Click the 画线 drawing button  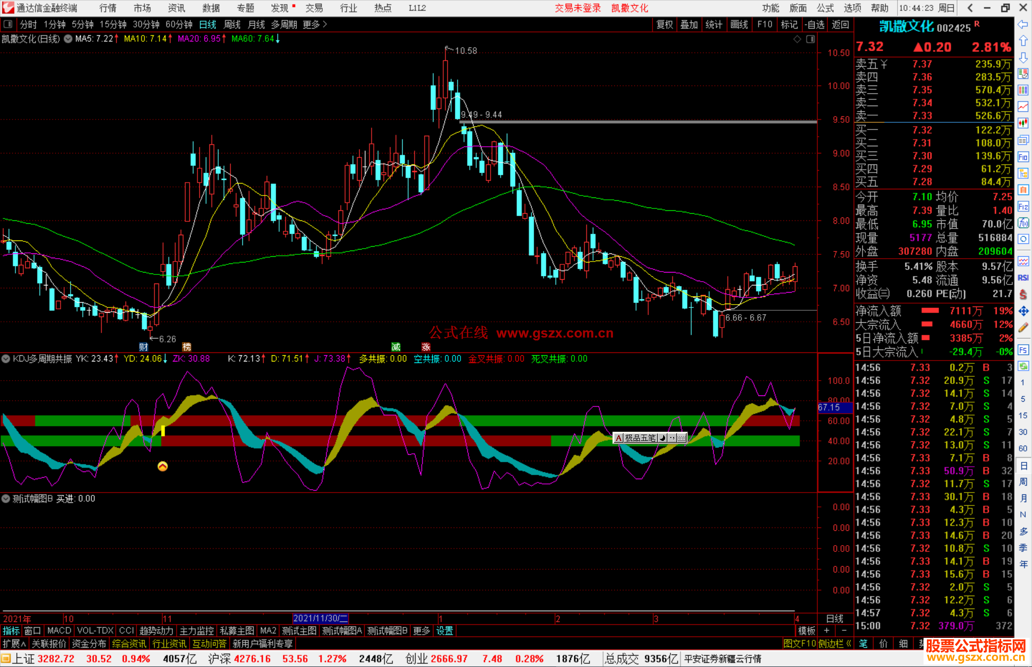point(739,24)
